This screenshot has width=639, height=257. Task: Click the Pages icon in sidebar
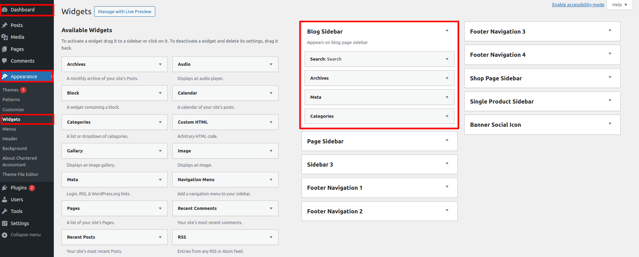click(x=5, y=49)
